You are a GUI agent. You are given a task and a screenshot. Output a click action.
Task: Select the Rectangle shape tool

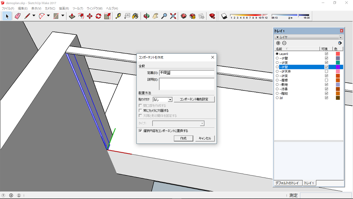point(56,16)
